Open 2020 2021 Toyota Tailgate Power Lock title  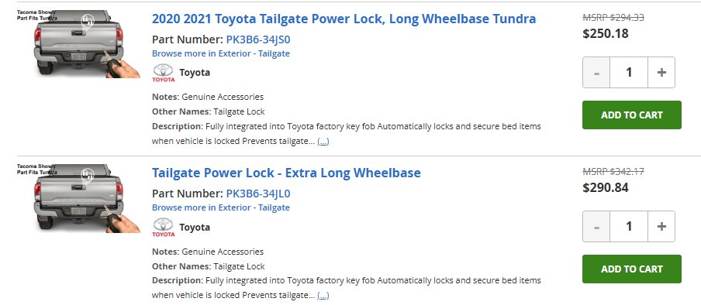[x=344, y=19]
